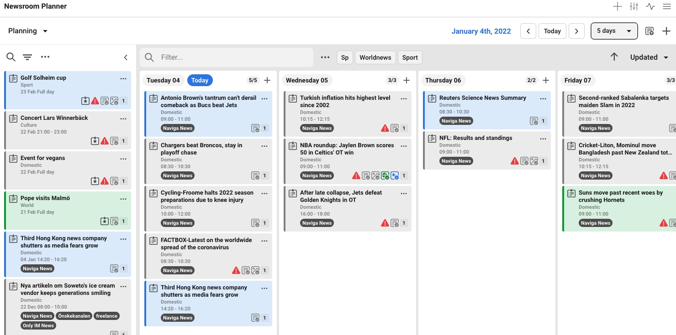Screen dimensions: 676x335
Task: Toggle the Sport filter chip
Action: pos(410,57)
